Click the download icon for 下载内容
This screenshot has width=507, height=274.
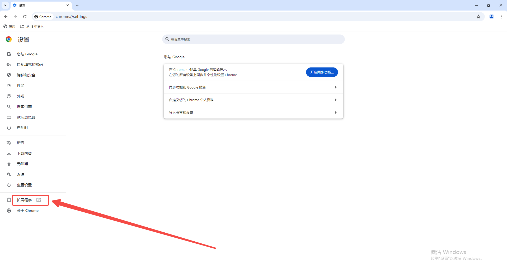(x=9, y=153)
